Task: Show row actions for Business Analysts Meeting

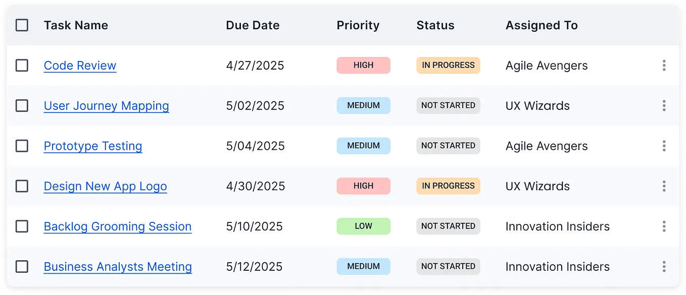Action: (x=664, y=267)
